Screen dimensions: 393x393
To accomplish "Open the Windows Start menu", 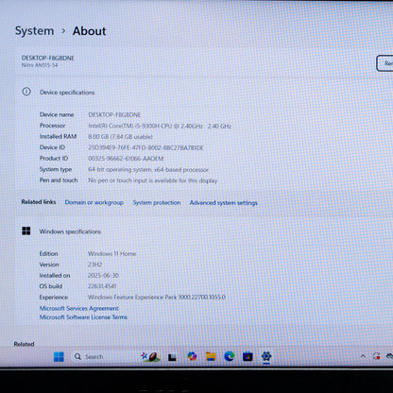I will coord(59,357).
